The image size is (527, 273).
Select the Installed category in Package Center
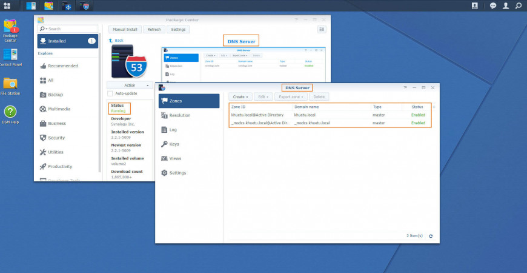pos(68,41)
